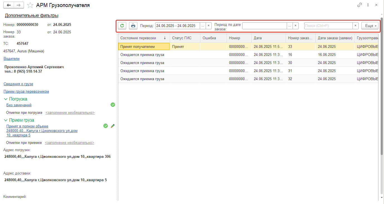The height and width of the screenshot is (204, 384).
Task: Open the Еще dropdown menu
Action: [x=370, y=26]
